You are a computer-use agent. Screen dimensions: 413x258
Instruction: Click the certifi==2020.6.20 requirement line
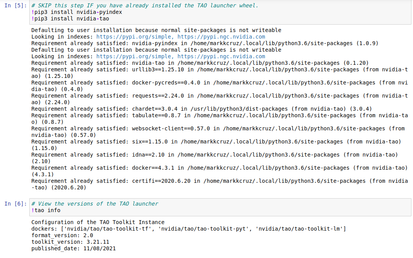pos(219,184)
